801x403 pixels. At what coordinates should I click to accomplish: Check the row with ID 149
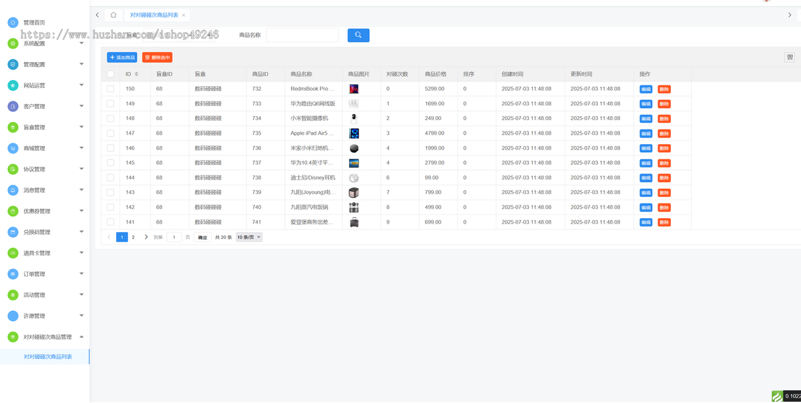pos(110,103)
